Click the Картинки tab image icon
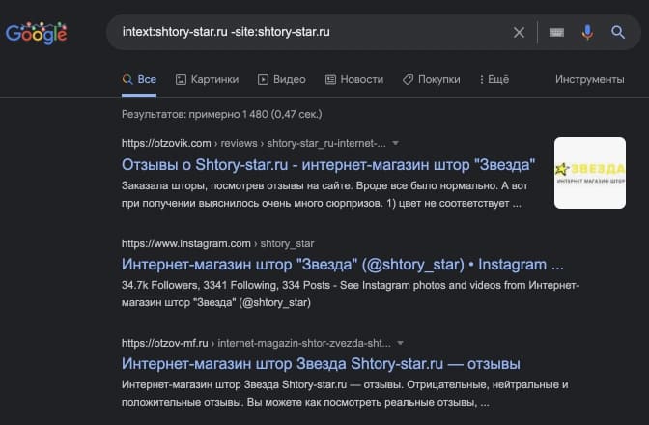 [x=181, y=79]
